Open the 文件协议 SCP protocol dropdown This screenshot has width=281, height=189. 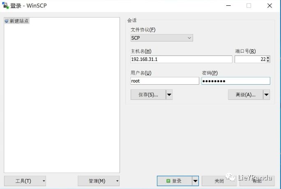tap(161, 38)
